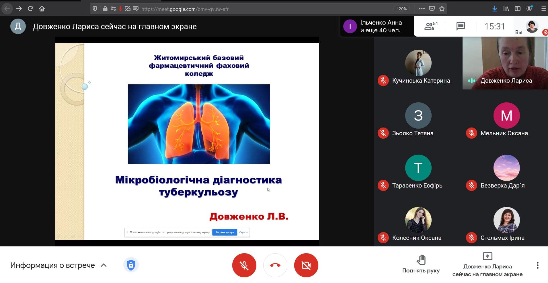Go forward to the next page
This screenshot has width=548, height=283.
tap(19, 9)
